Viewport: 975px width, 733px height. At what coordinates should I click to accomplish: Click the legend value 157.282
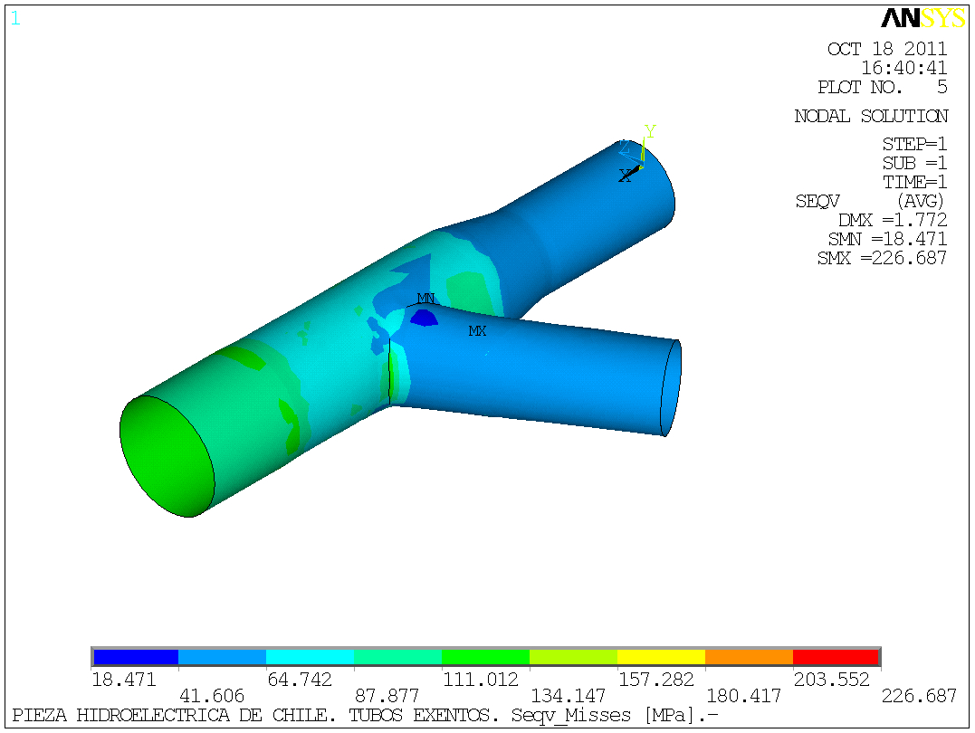click(655, 680)
